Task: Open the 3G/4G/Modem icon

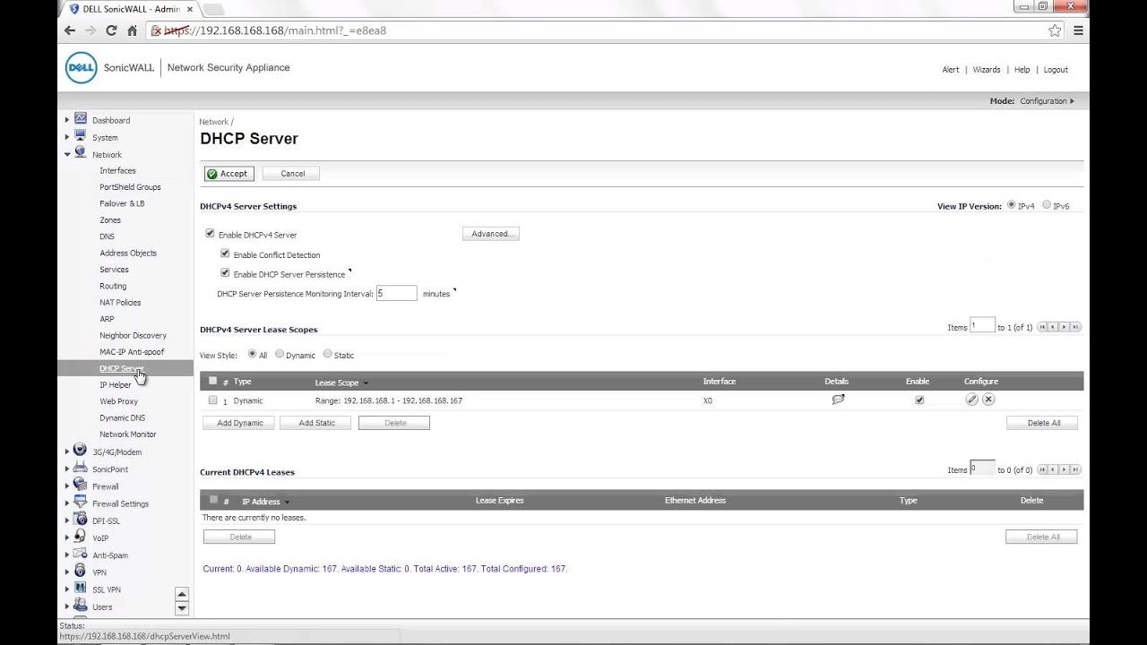Action: (x=81, y=451)
